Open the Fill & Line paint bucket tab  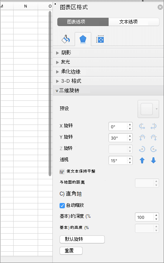66,39
